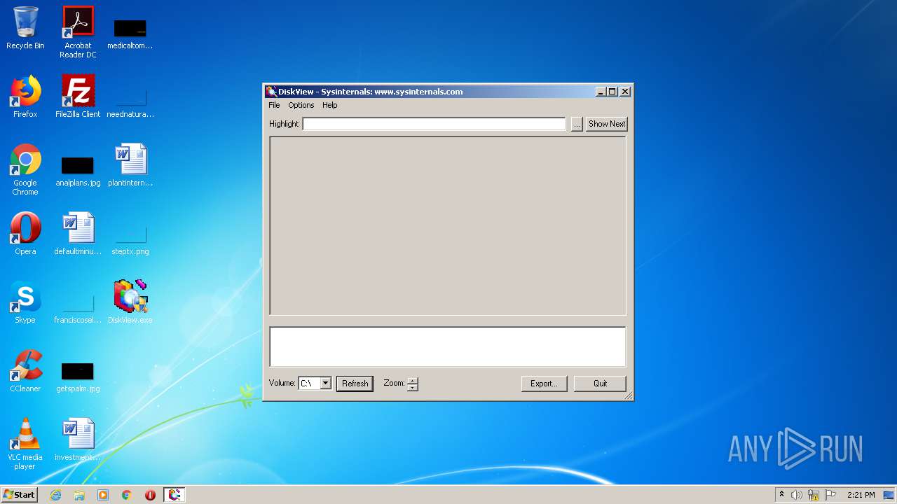Viewport: 897px width, 504px height.
Task: Select the investment Word document icon
Action: [x=78, y=440]
